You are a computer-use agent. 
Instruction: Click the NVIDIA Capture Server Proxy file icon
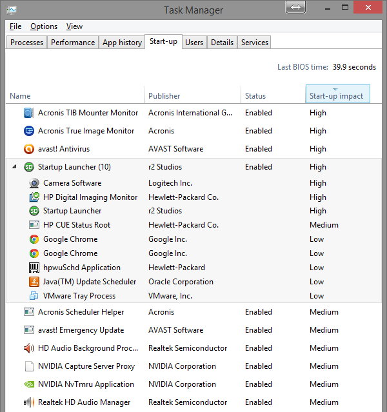[29, 366]
